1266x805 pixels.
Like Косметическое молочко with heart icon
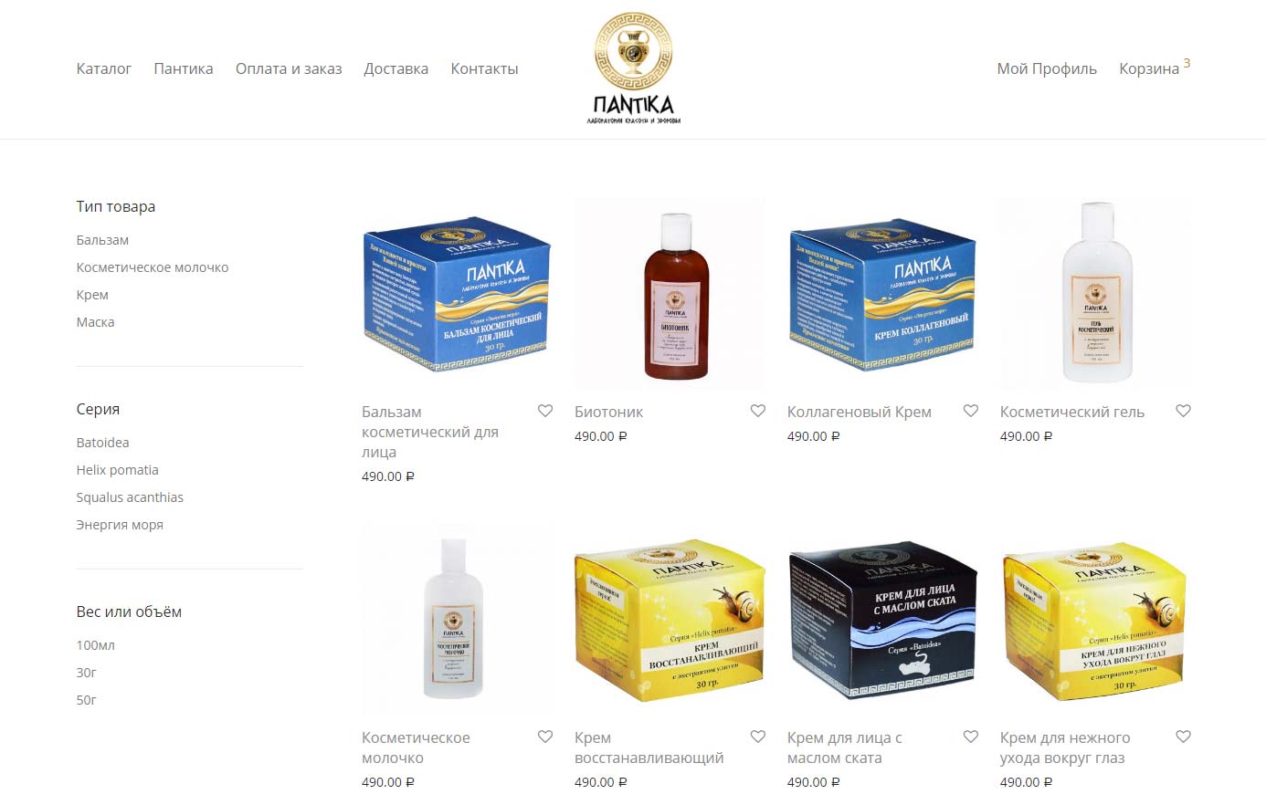tap(545, 737)
